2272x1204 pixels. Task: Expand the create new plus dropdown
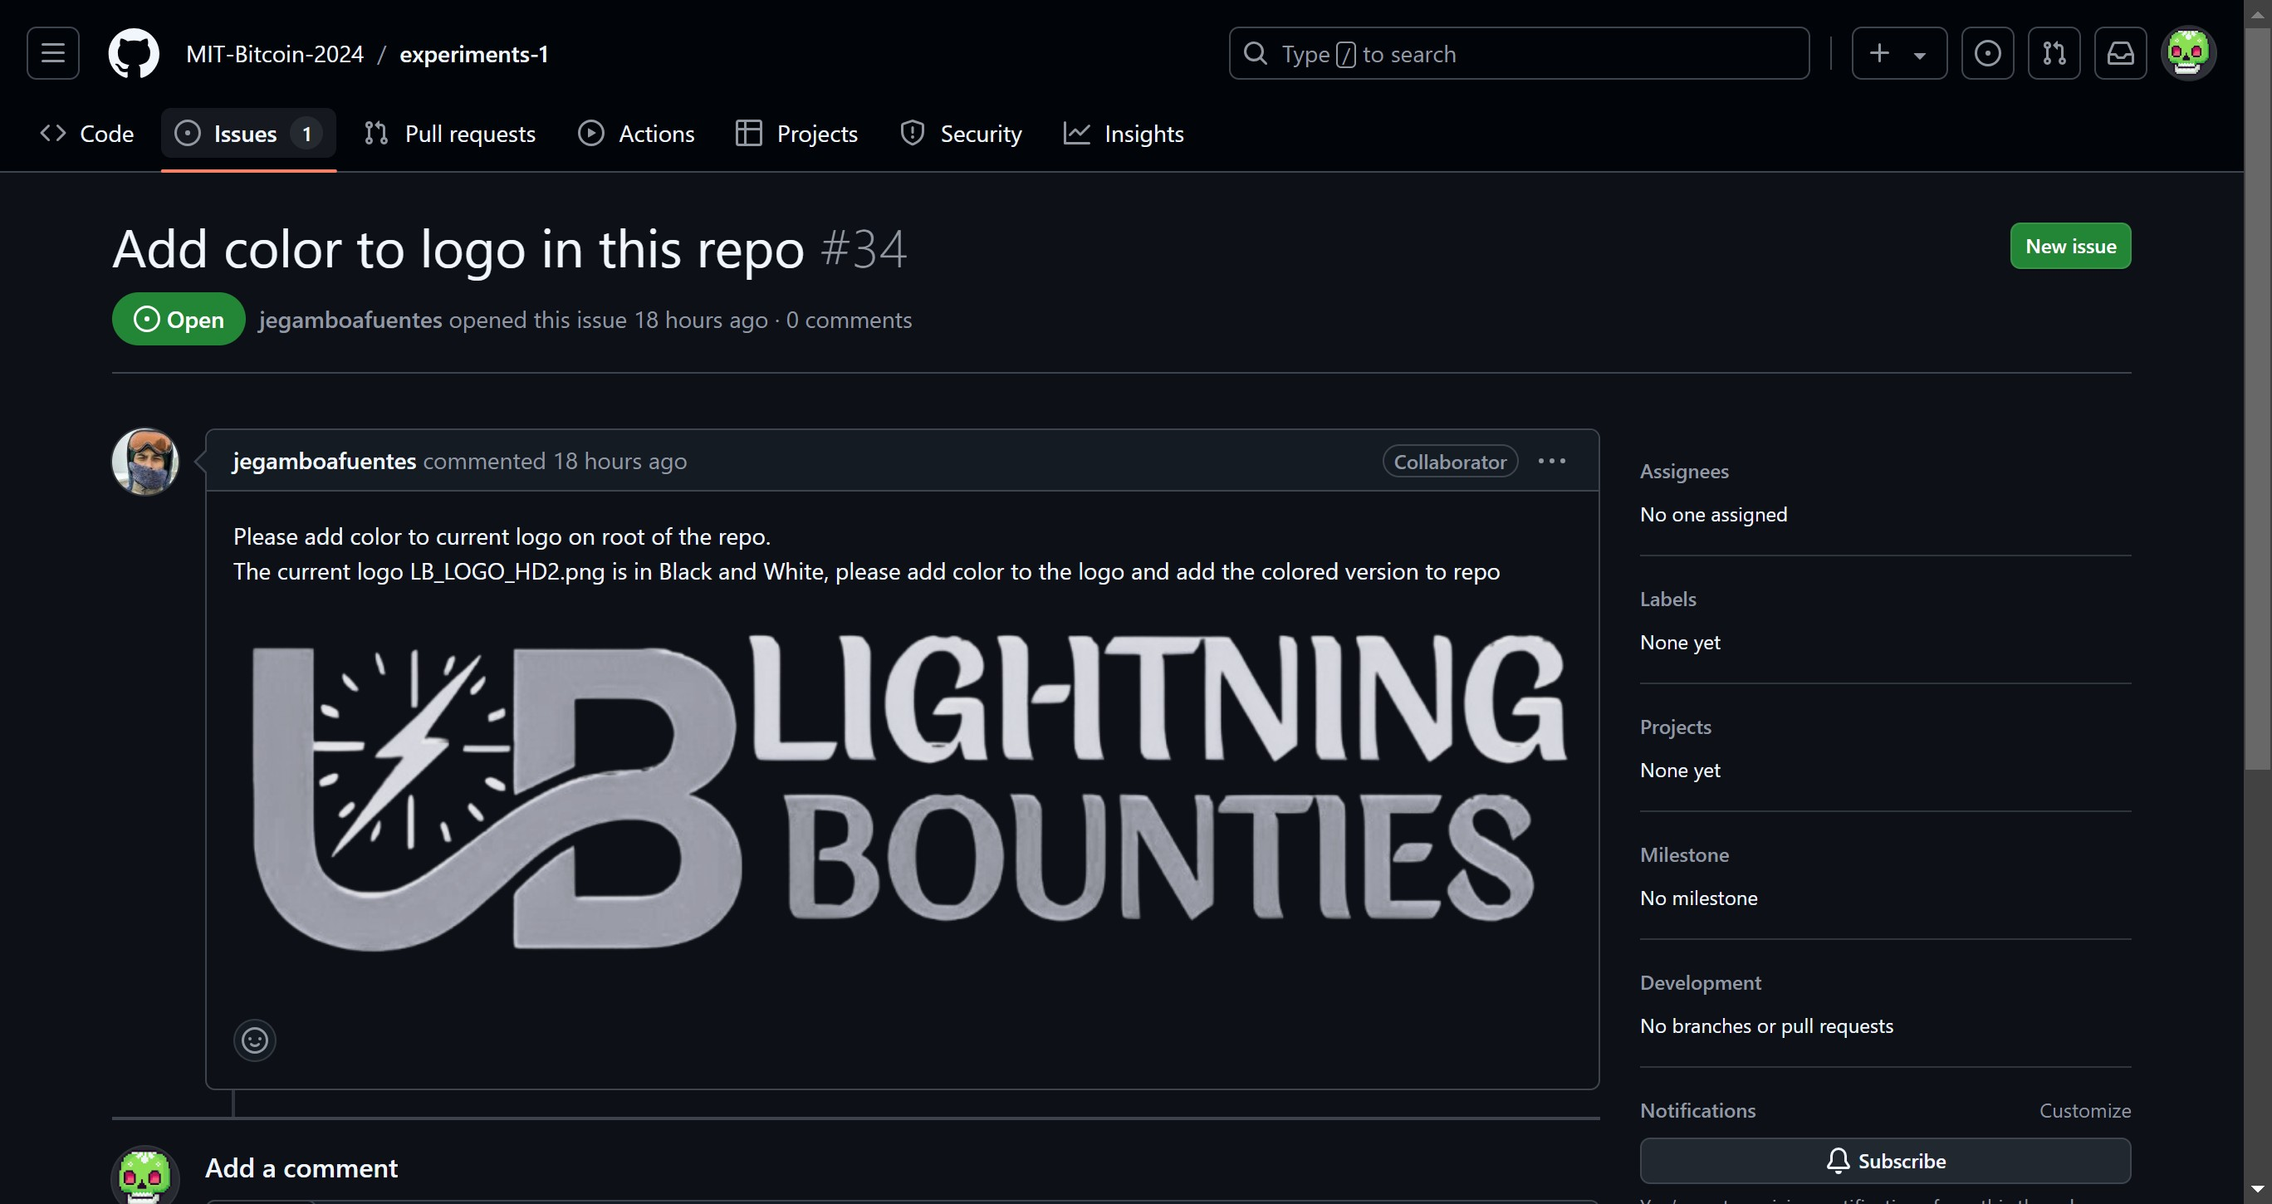[1899, 54]
